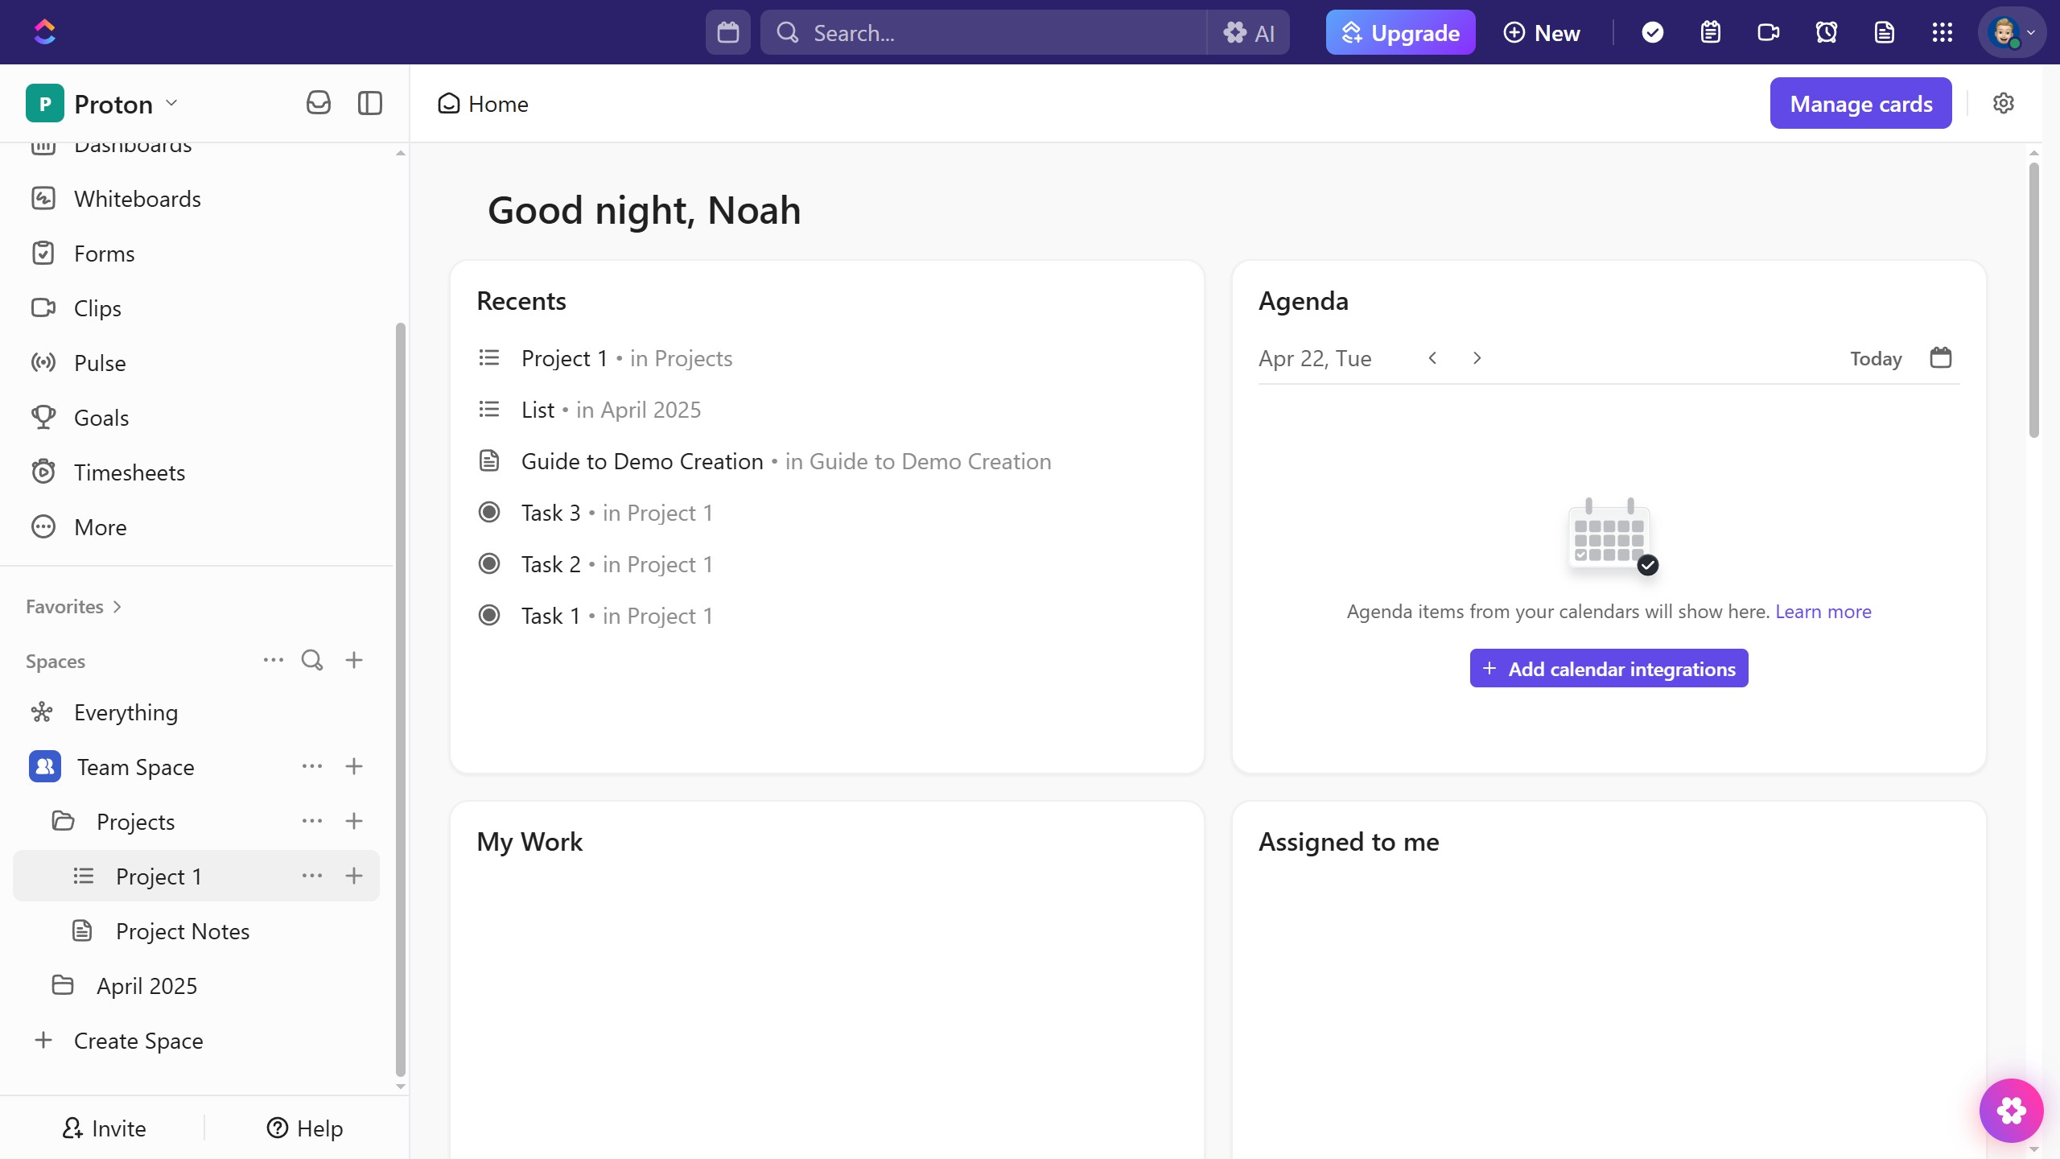The width and height of the screenshot is (2060, 1159).
Task: Start a Clip recording from top bar
Action: coord(1768,32)
